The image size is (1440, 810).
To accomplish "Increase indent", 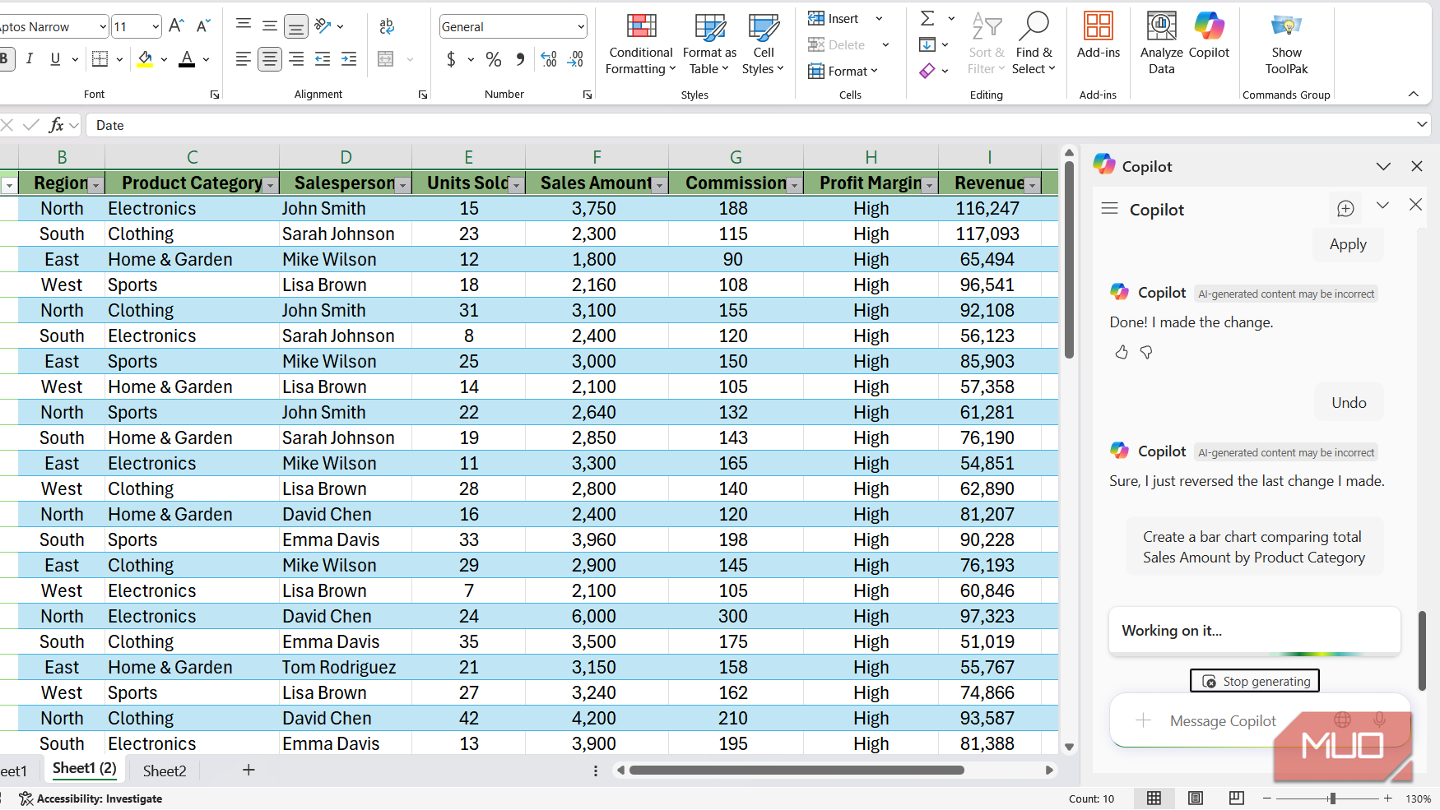I will coord(349,58).
